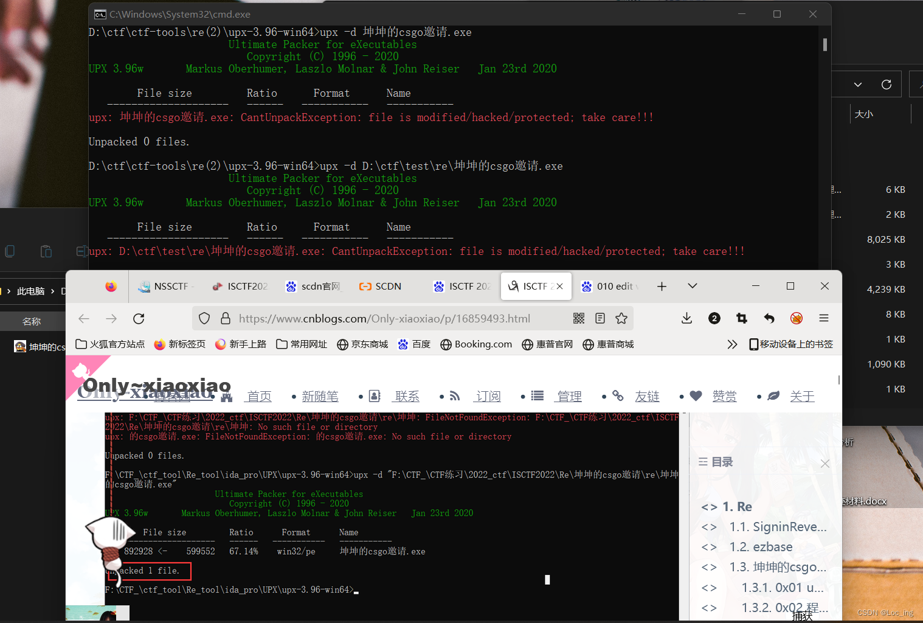Toggle reader view in address bar

coord(600,318)
